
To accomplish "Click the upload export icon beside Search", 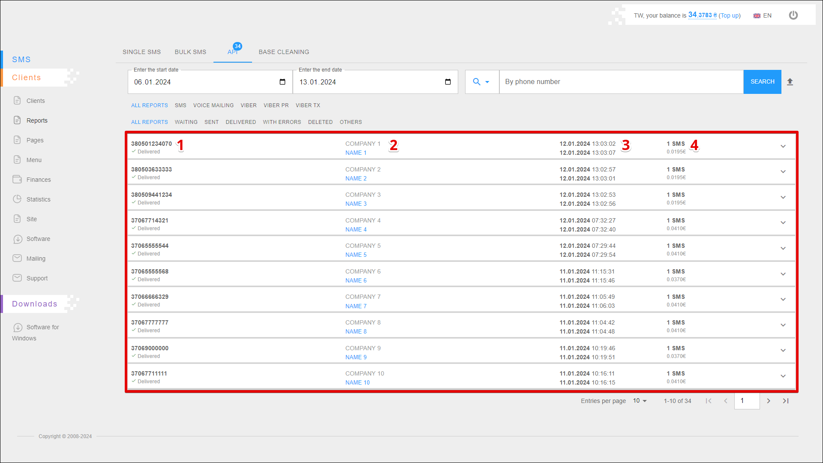I will pos(790,82).
